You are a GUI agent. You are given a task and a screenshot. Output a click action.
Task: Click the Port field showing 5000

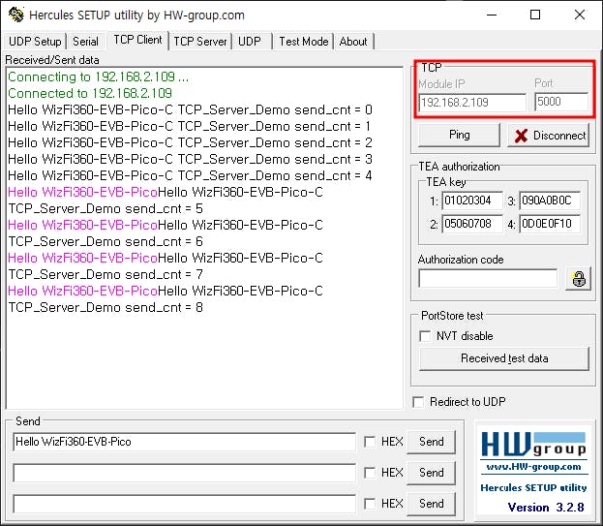coord(561,102)
